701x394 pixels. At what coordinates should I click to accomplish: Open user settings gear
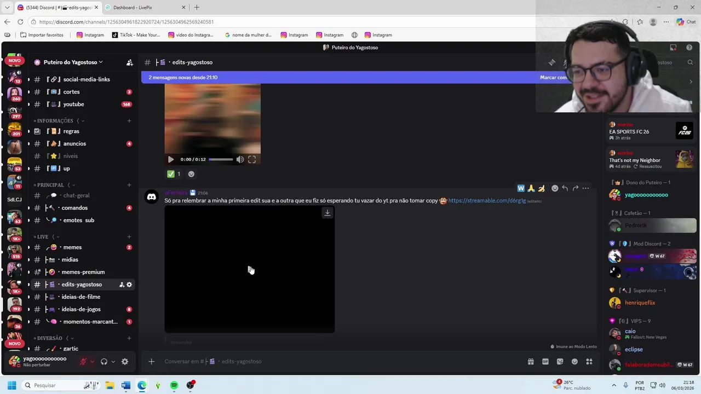pos(125,362)
